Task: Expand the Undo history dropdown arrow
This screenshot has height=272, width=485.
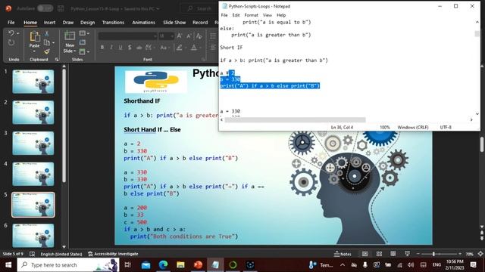Action: click(18, 33)
